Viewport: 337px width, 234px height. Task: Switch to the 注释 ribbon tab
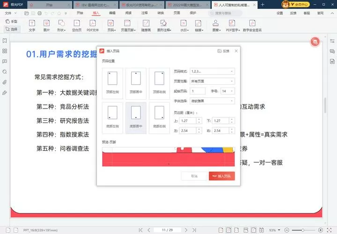click(144, 13)
